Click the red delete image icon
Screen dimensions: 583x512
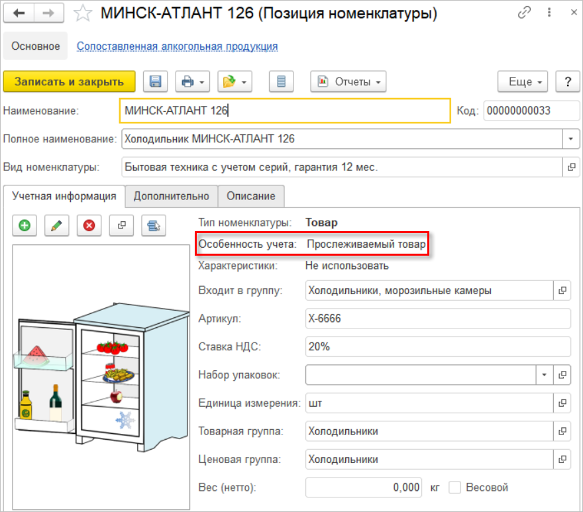[x=89, y=225]
